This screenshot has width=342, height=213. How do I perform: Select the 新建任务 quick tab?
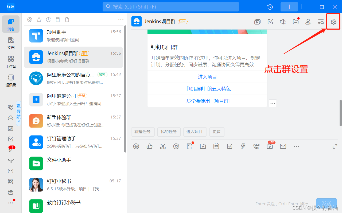point(142,132)
